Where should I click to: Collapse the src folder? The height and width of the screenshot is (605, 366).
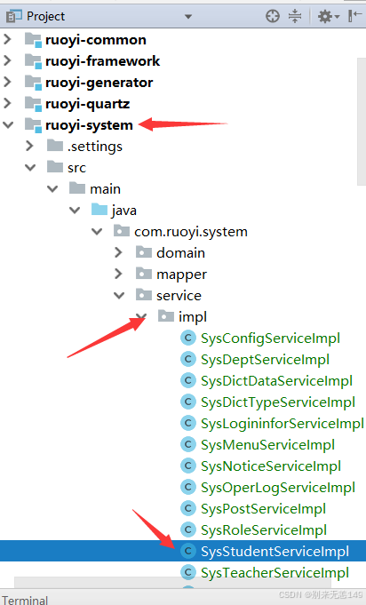point(30,168)
